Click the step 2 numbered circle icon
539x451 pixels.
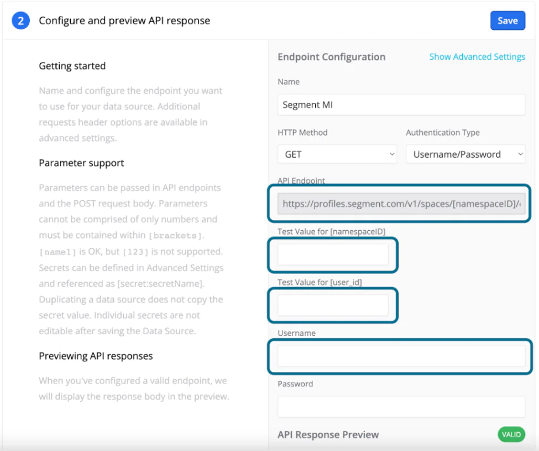(20, 20)
